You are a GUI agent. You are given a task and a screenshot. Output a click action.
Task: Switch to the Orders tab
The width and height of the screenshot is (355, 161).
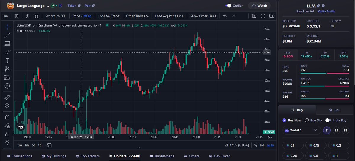click(191, 156)
